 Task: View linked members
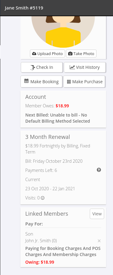click(97, 214)
